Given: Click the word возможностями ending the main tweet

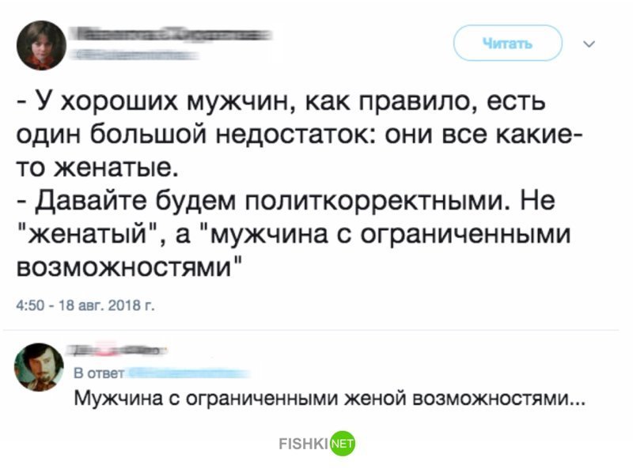Looking at the screenshot, I should click(124, 267).
